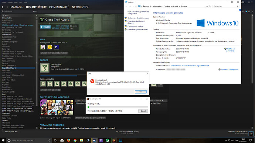
Task: Cancel the FiveM update download
Action: click(143, 111)
